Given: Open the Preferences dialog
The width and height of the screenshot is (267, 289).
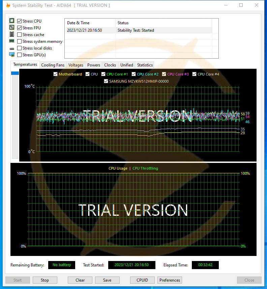Looking at the screenshot, I should 170,280.
